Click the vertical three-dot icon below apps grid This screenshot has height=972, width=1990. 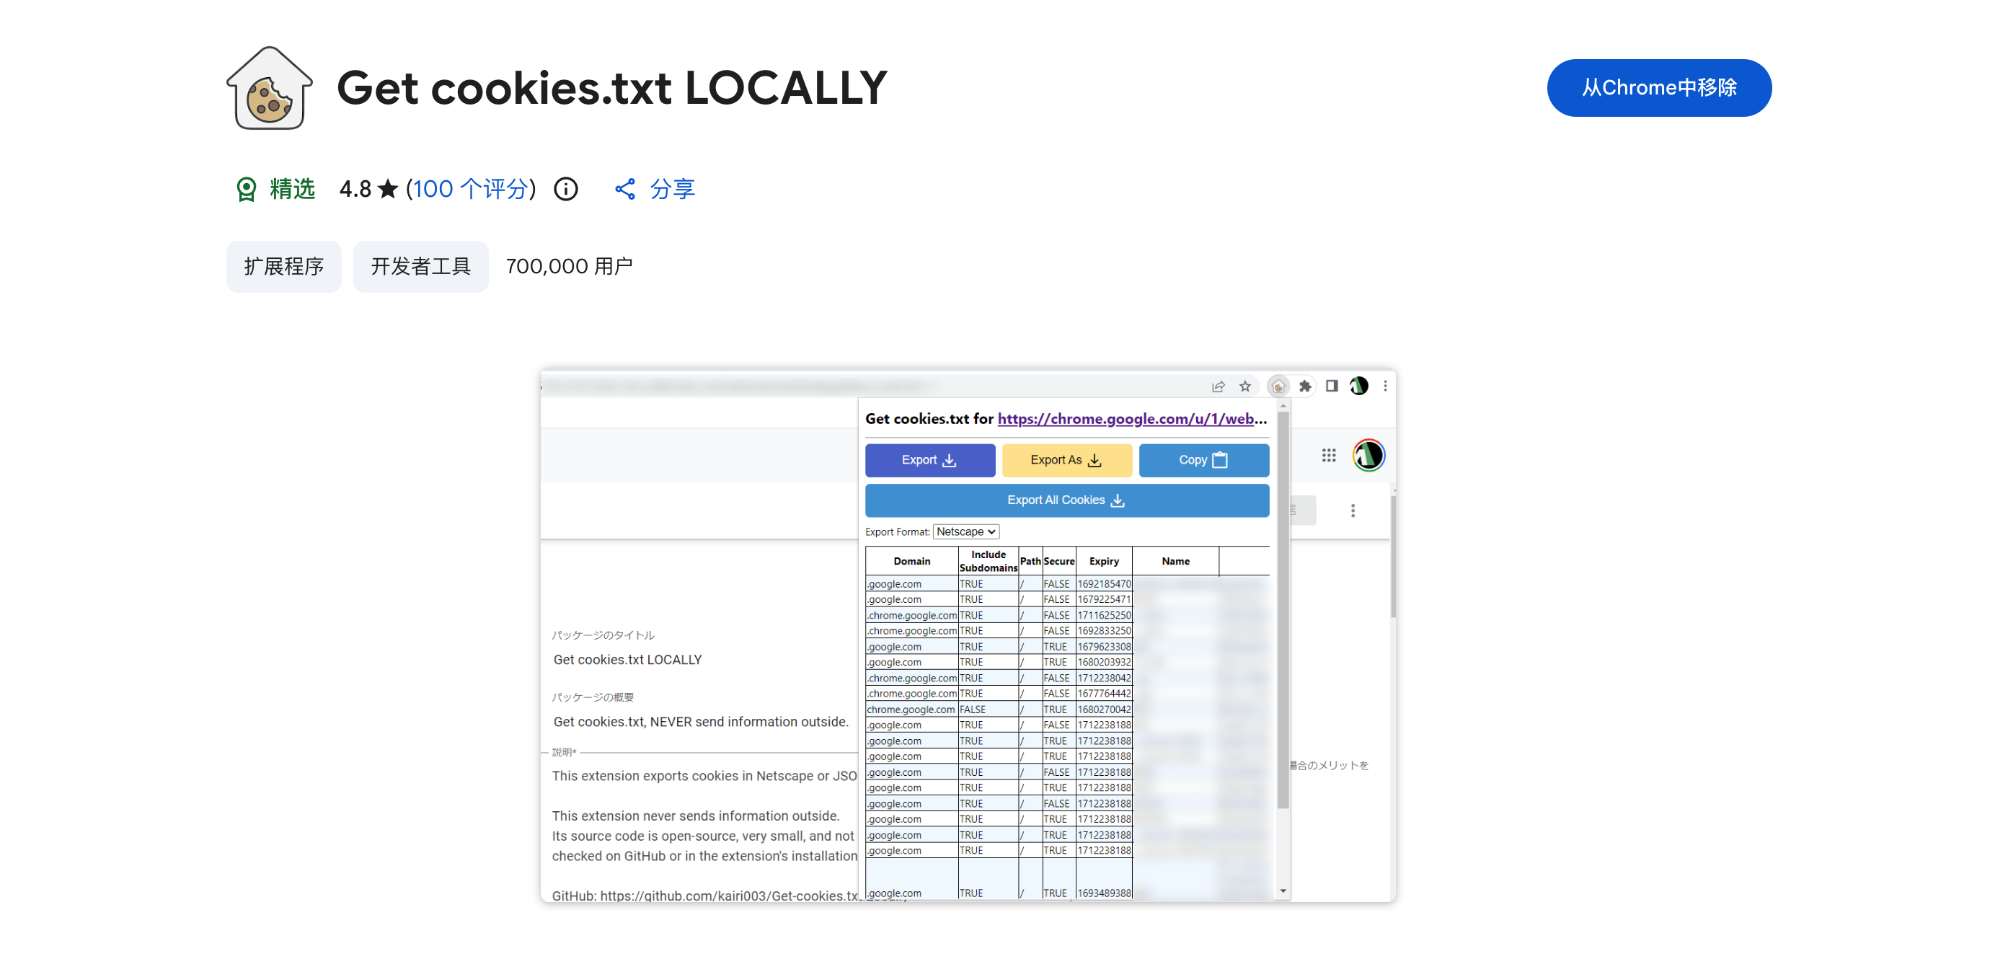pos(1353,511)
